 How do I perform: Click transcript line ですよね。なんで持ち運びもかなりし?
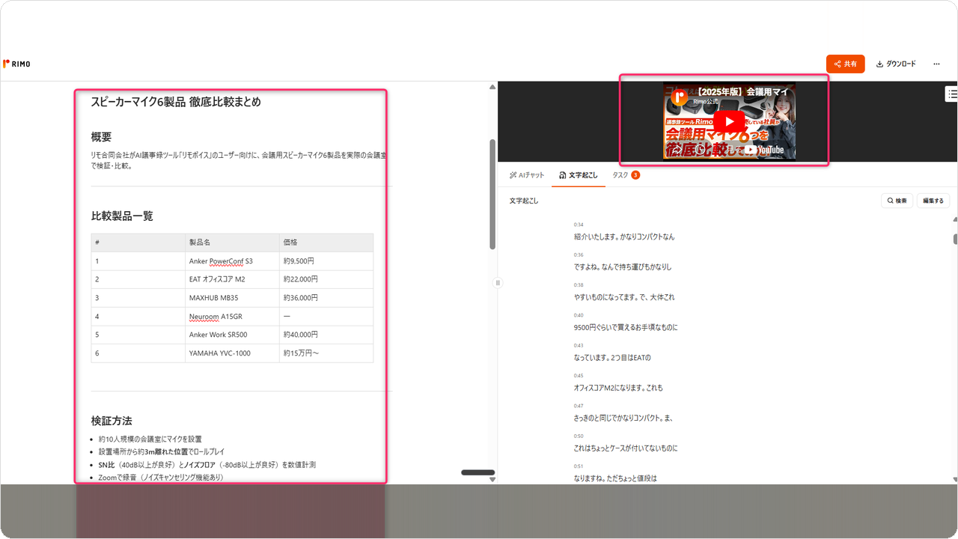click(x=623, y=267)
